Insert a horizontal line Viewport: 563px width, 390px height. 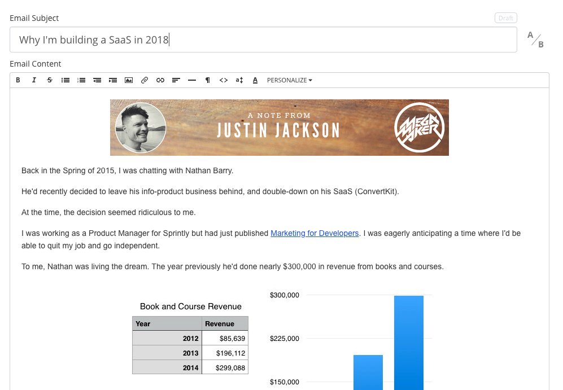pos(192,80)
